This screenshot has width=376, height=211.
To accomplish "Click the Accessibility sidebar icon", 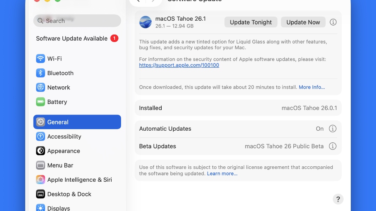I will pyautogui.click(x=41, y=137).
